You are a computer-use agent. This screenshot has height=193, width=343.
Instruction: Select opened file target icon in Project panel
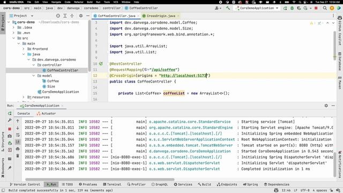point(58,16)
